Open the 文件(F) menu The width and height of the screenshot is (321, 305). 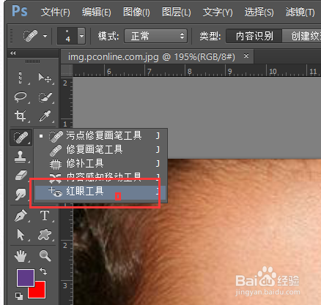(56, 12)
